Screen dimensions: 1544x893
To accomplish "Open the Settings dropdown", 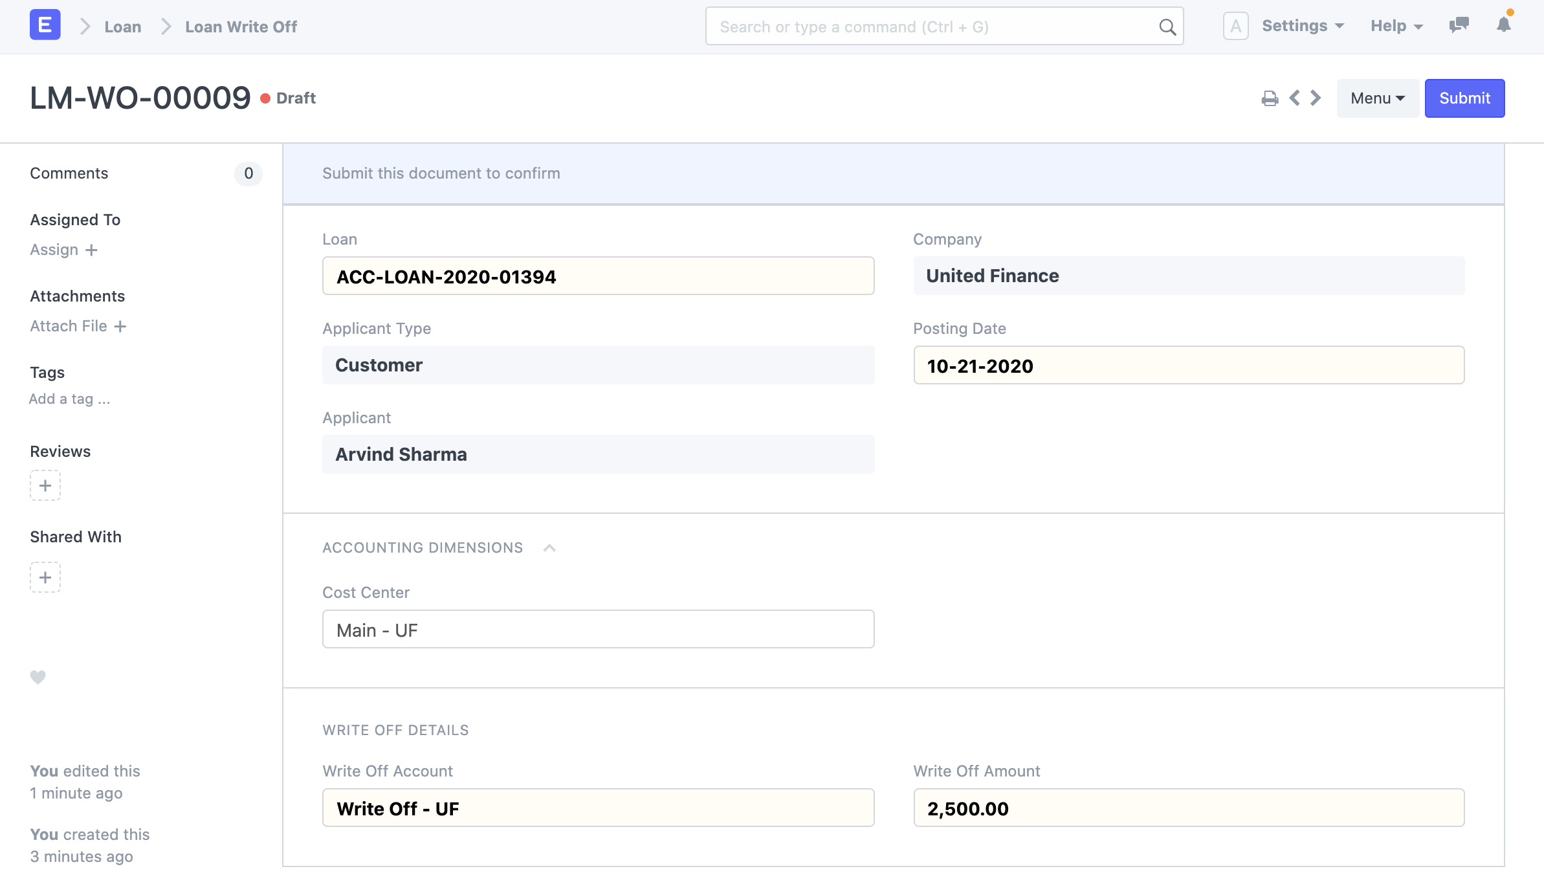I will (1303, 26).
